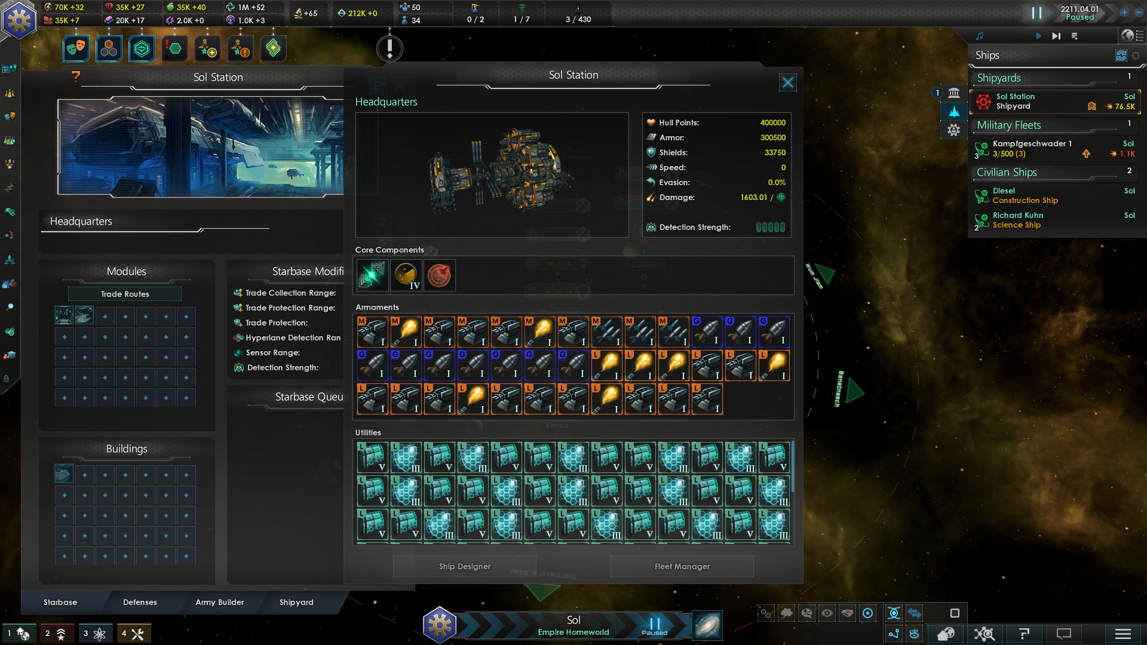Toggle the diplomatic handshake map mode

tap(847, 613)
